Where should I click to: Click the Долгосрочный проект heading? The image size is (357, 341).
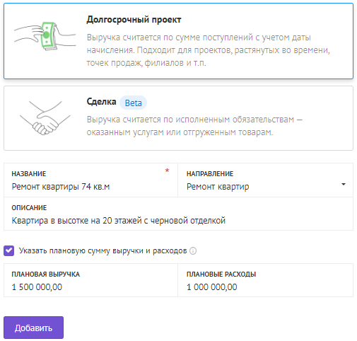pos(134,20)
